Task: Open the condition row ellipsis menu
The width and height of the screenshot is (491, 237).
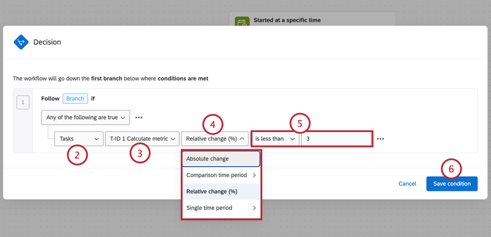Action: point(380,138)
